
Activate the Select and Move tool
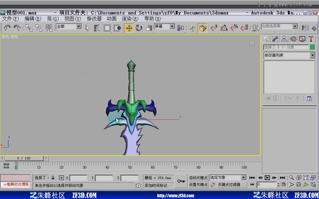pos(129,28)
